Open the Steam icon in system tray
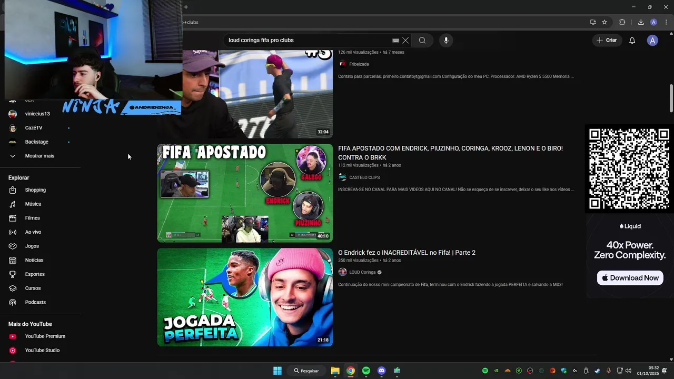The height and width of the screenshot is (379, 674). tap(597, 371)
